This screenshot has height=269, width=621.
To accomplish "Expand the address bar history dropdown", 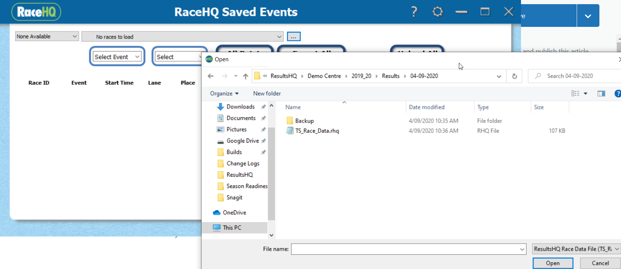I will (x=499, y=76).
